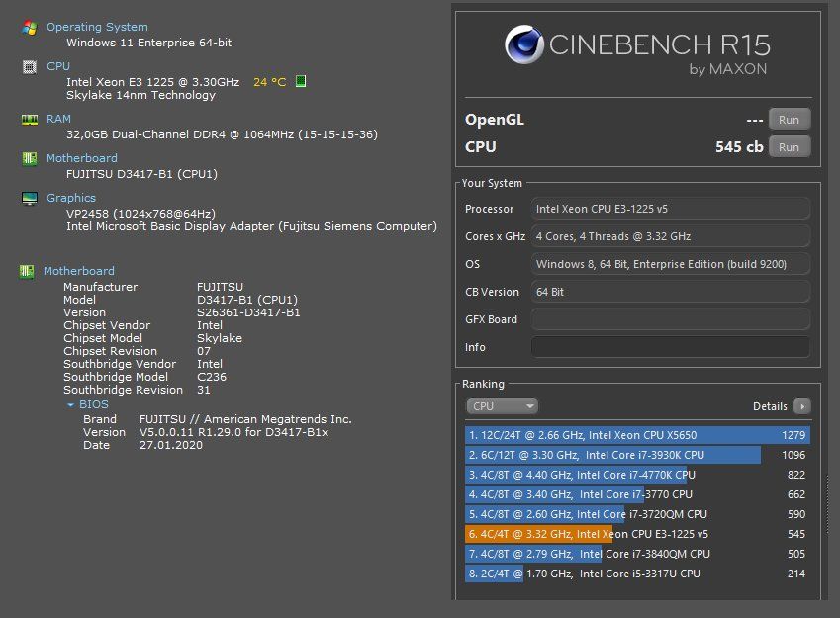Click the Chipset Model Skylake value

click(x=220, y=338)
